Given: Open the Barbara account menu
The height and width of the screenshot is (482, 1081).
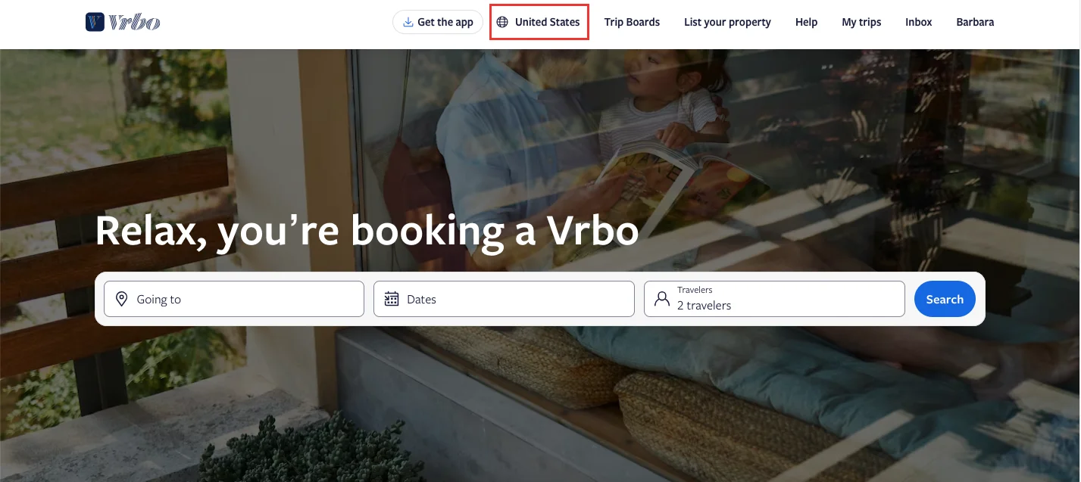Looking at the screenshot, I should click(975, 22).
